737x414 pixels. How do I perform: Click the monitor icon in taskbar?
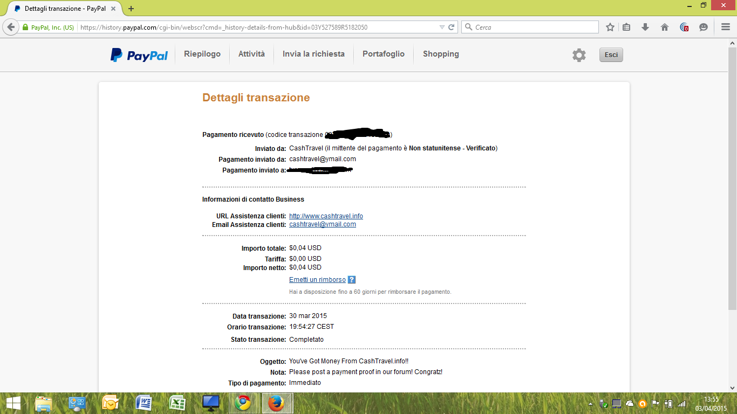210,403
